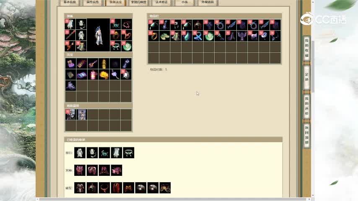358x201 pixels.
Task: Inspect the blue scepter item in inventory
Action: pos(220,36)
